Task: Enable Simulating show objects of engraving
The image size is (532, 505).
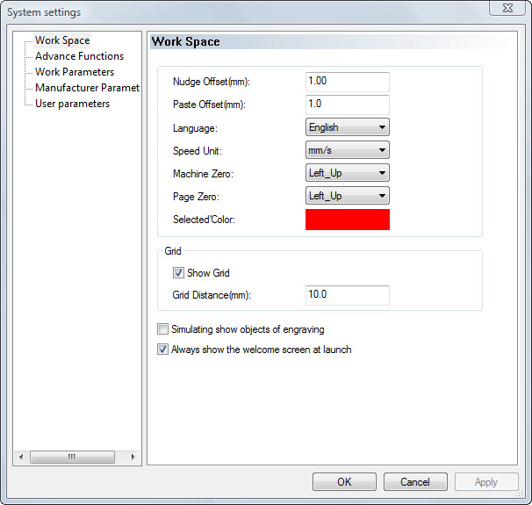Action: (162, 330)
